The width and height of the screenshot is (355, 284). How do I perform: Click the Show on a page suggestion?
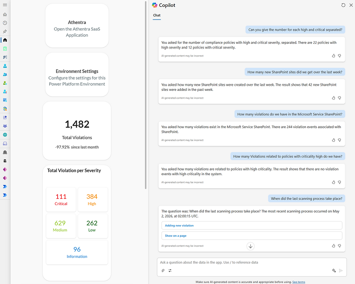(252, 236)
